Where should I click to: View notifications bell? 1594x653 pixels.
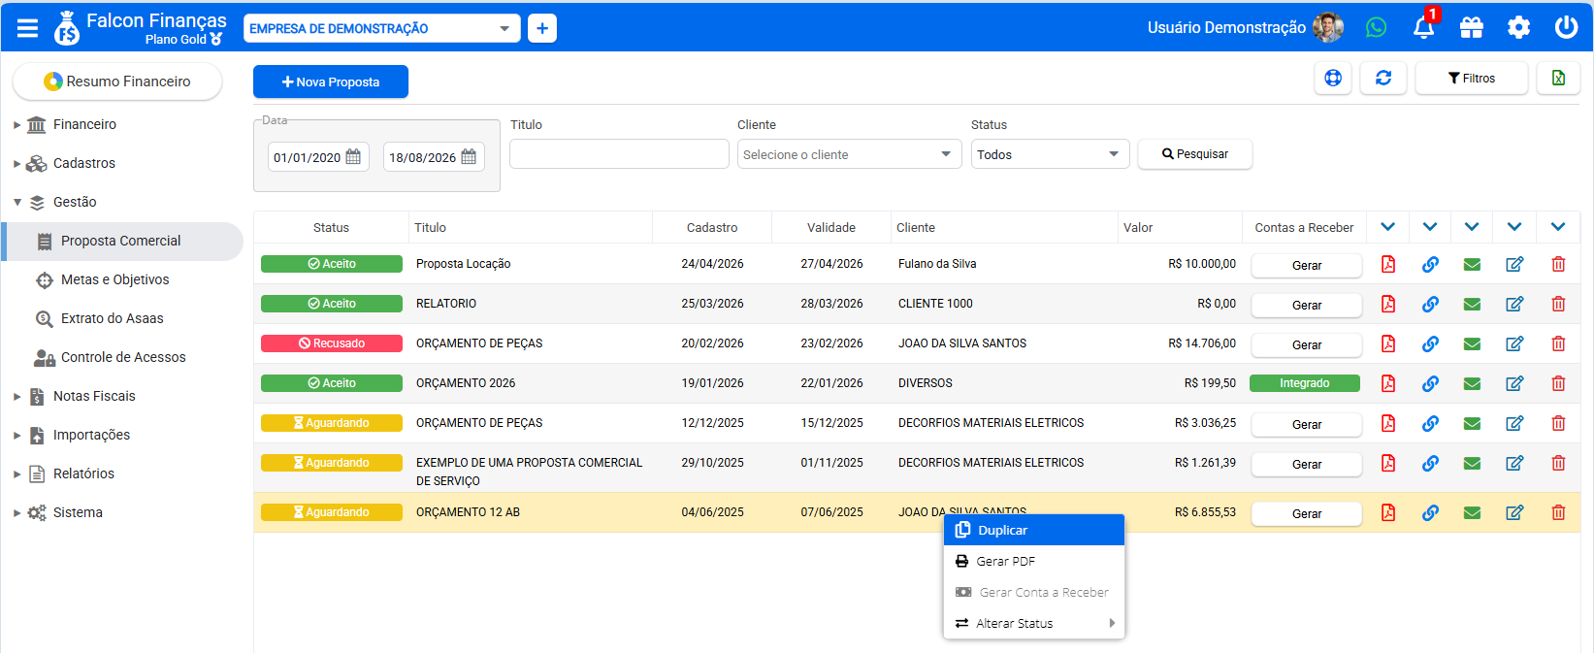1423,28
